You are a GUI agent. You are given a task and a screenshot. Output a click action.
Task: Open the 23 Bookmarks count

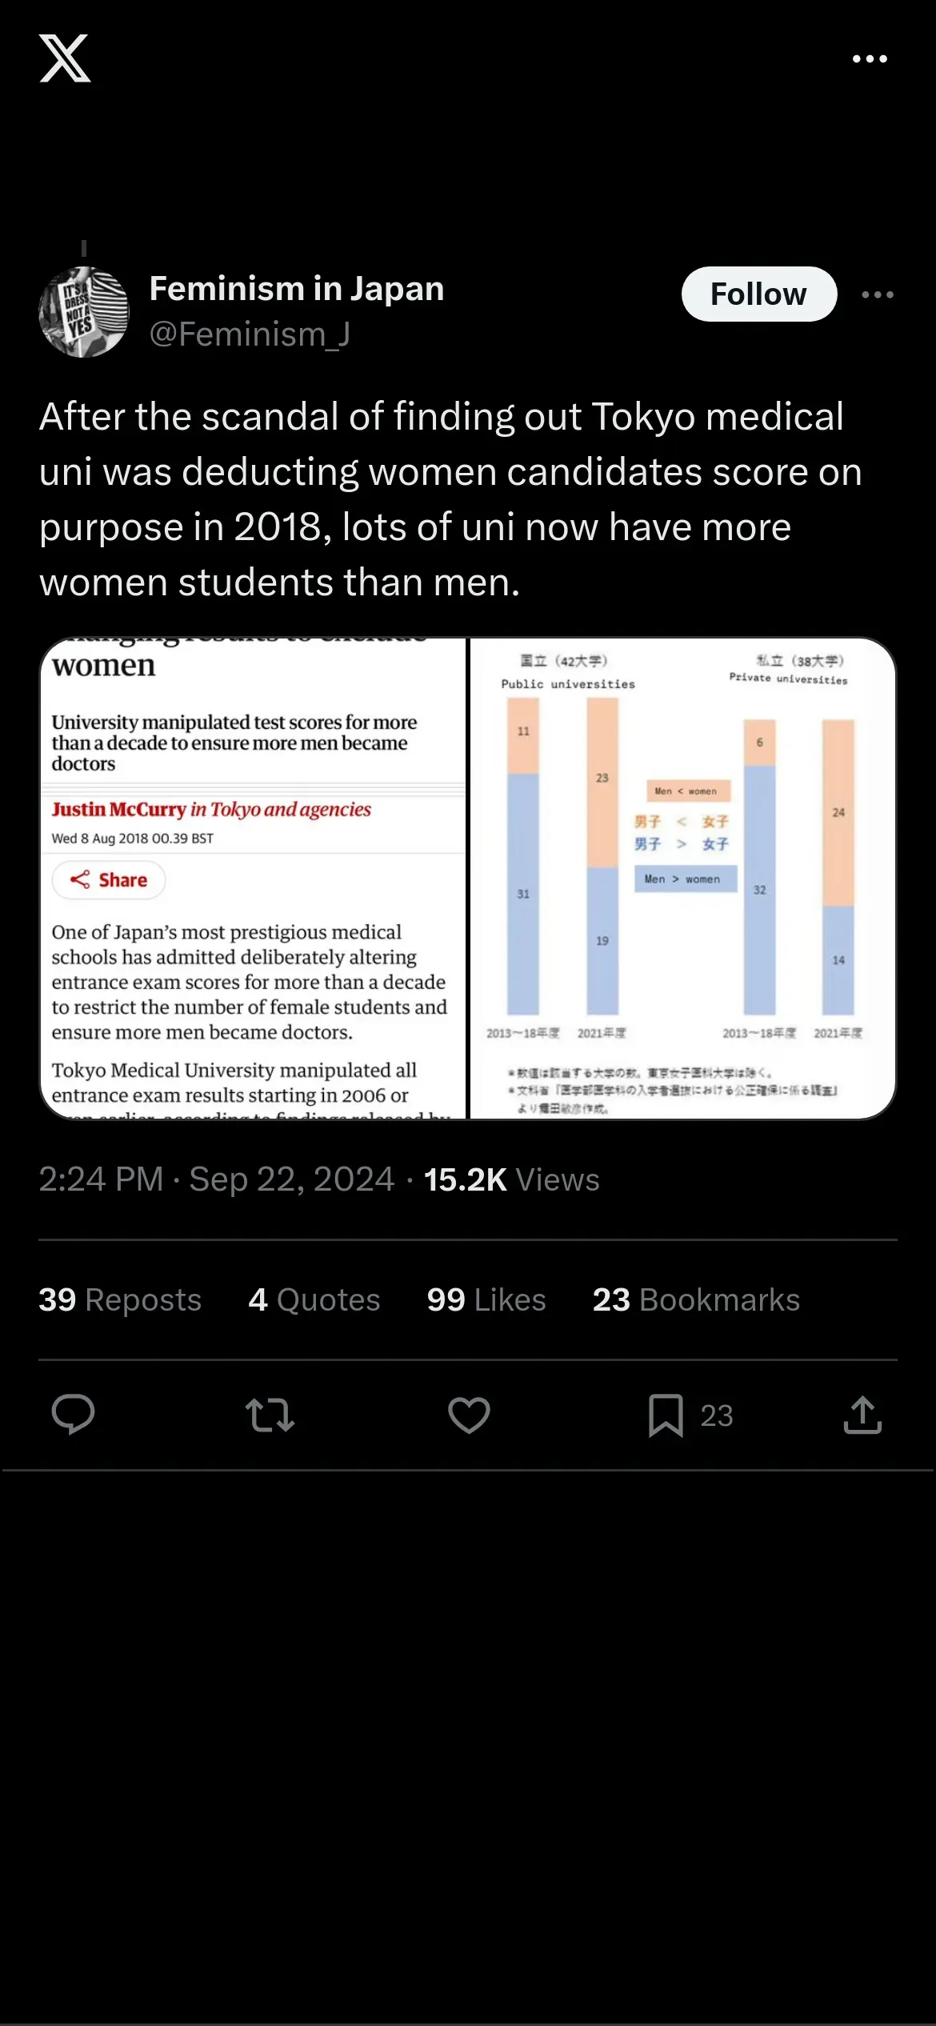click(x=696, y=1300)
